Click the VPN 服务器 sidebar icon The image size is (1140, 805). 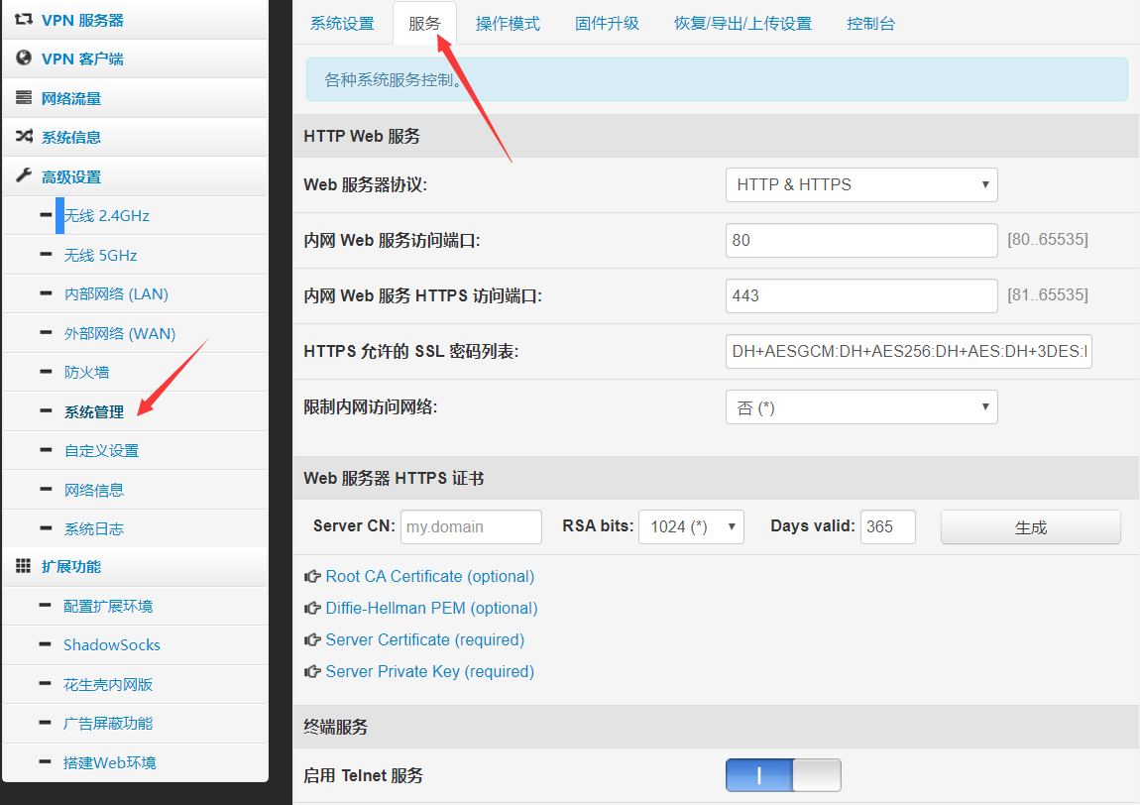point(23,20)
